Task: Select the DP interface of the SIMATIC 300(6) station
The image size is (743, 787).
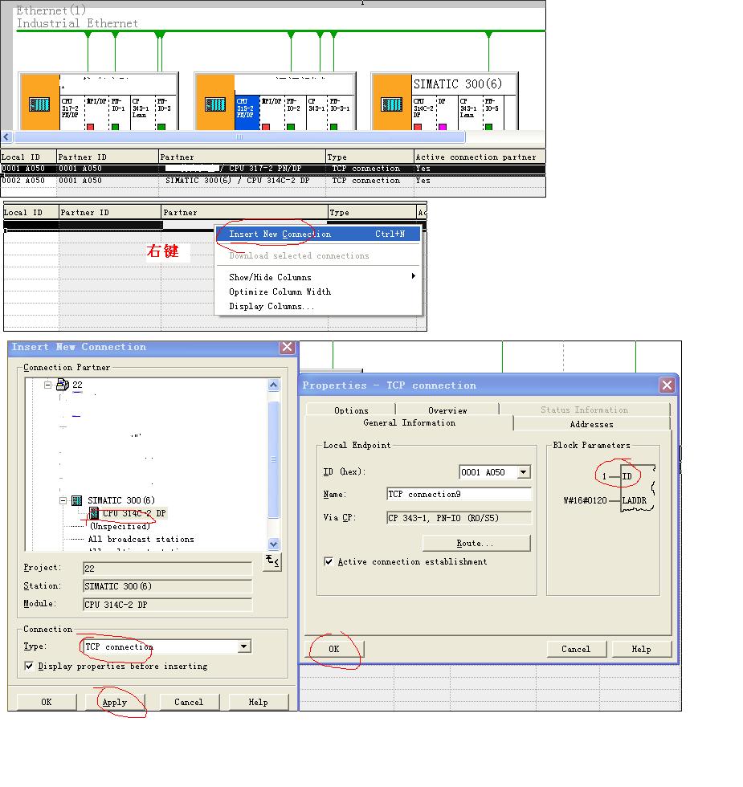Action: click(447, 112)
